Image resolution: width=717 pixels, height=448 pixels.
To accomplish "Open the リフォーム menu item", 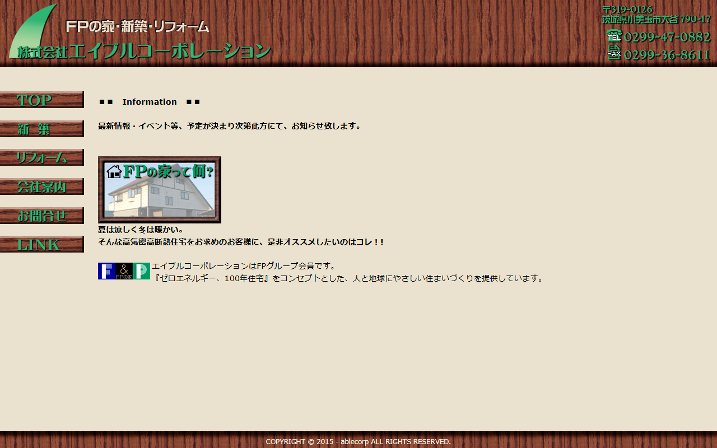I will [x=42, y=157].
